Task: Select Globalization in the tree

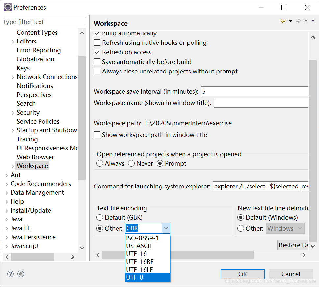Action: (x=36, y=59)
